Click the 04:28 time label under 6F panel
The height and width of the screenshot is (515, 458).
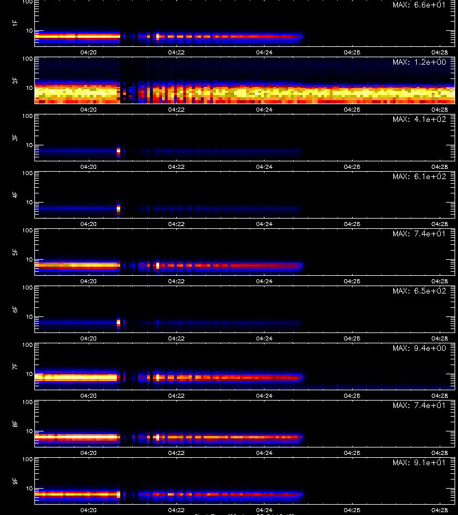click(440, 338)
